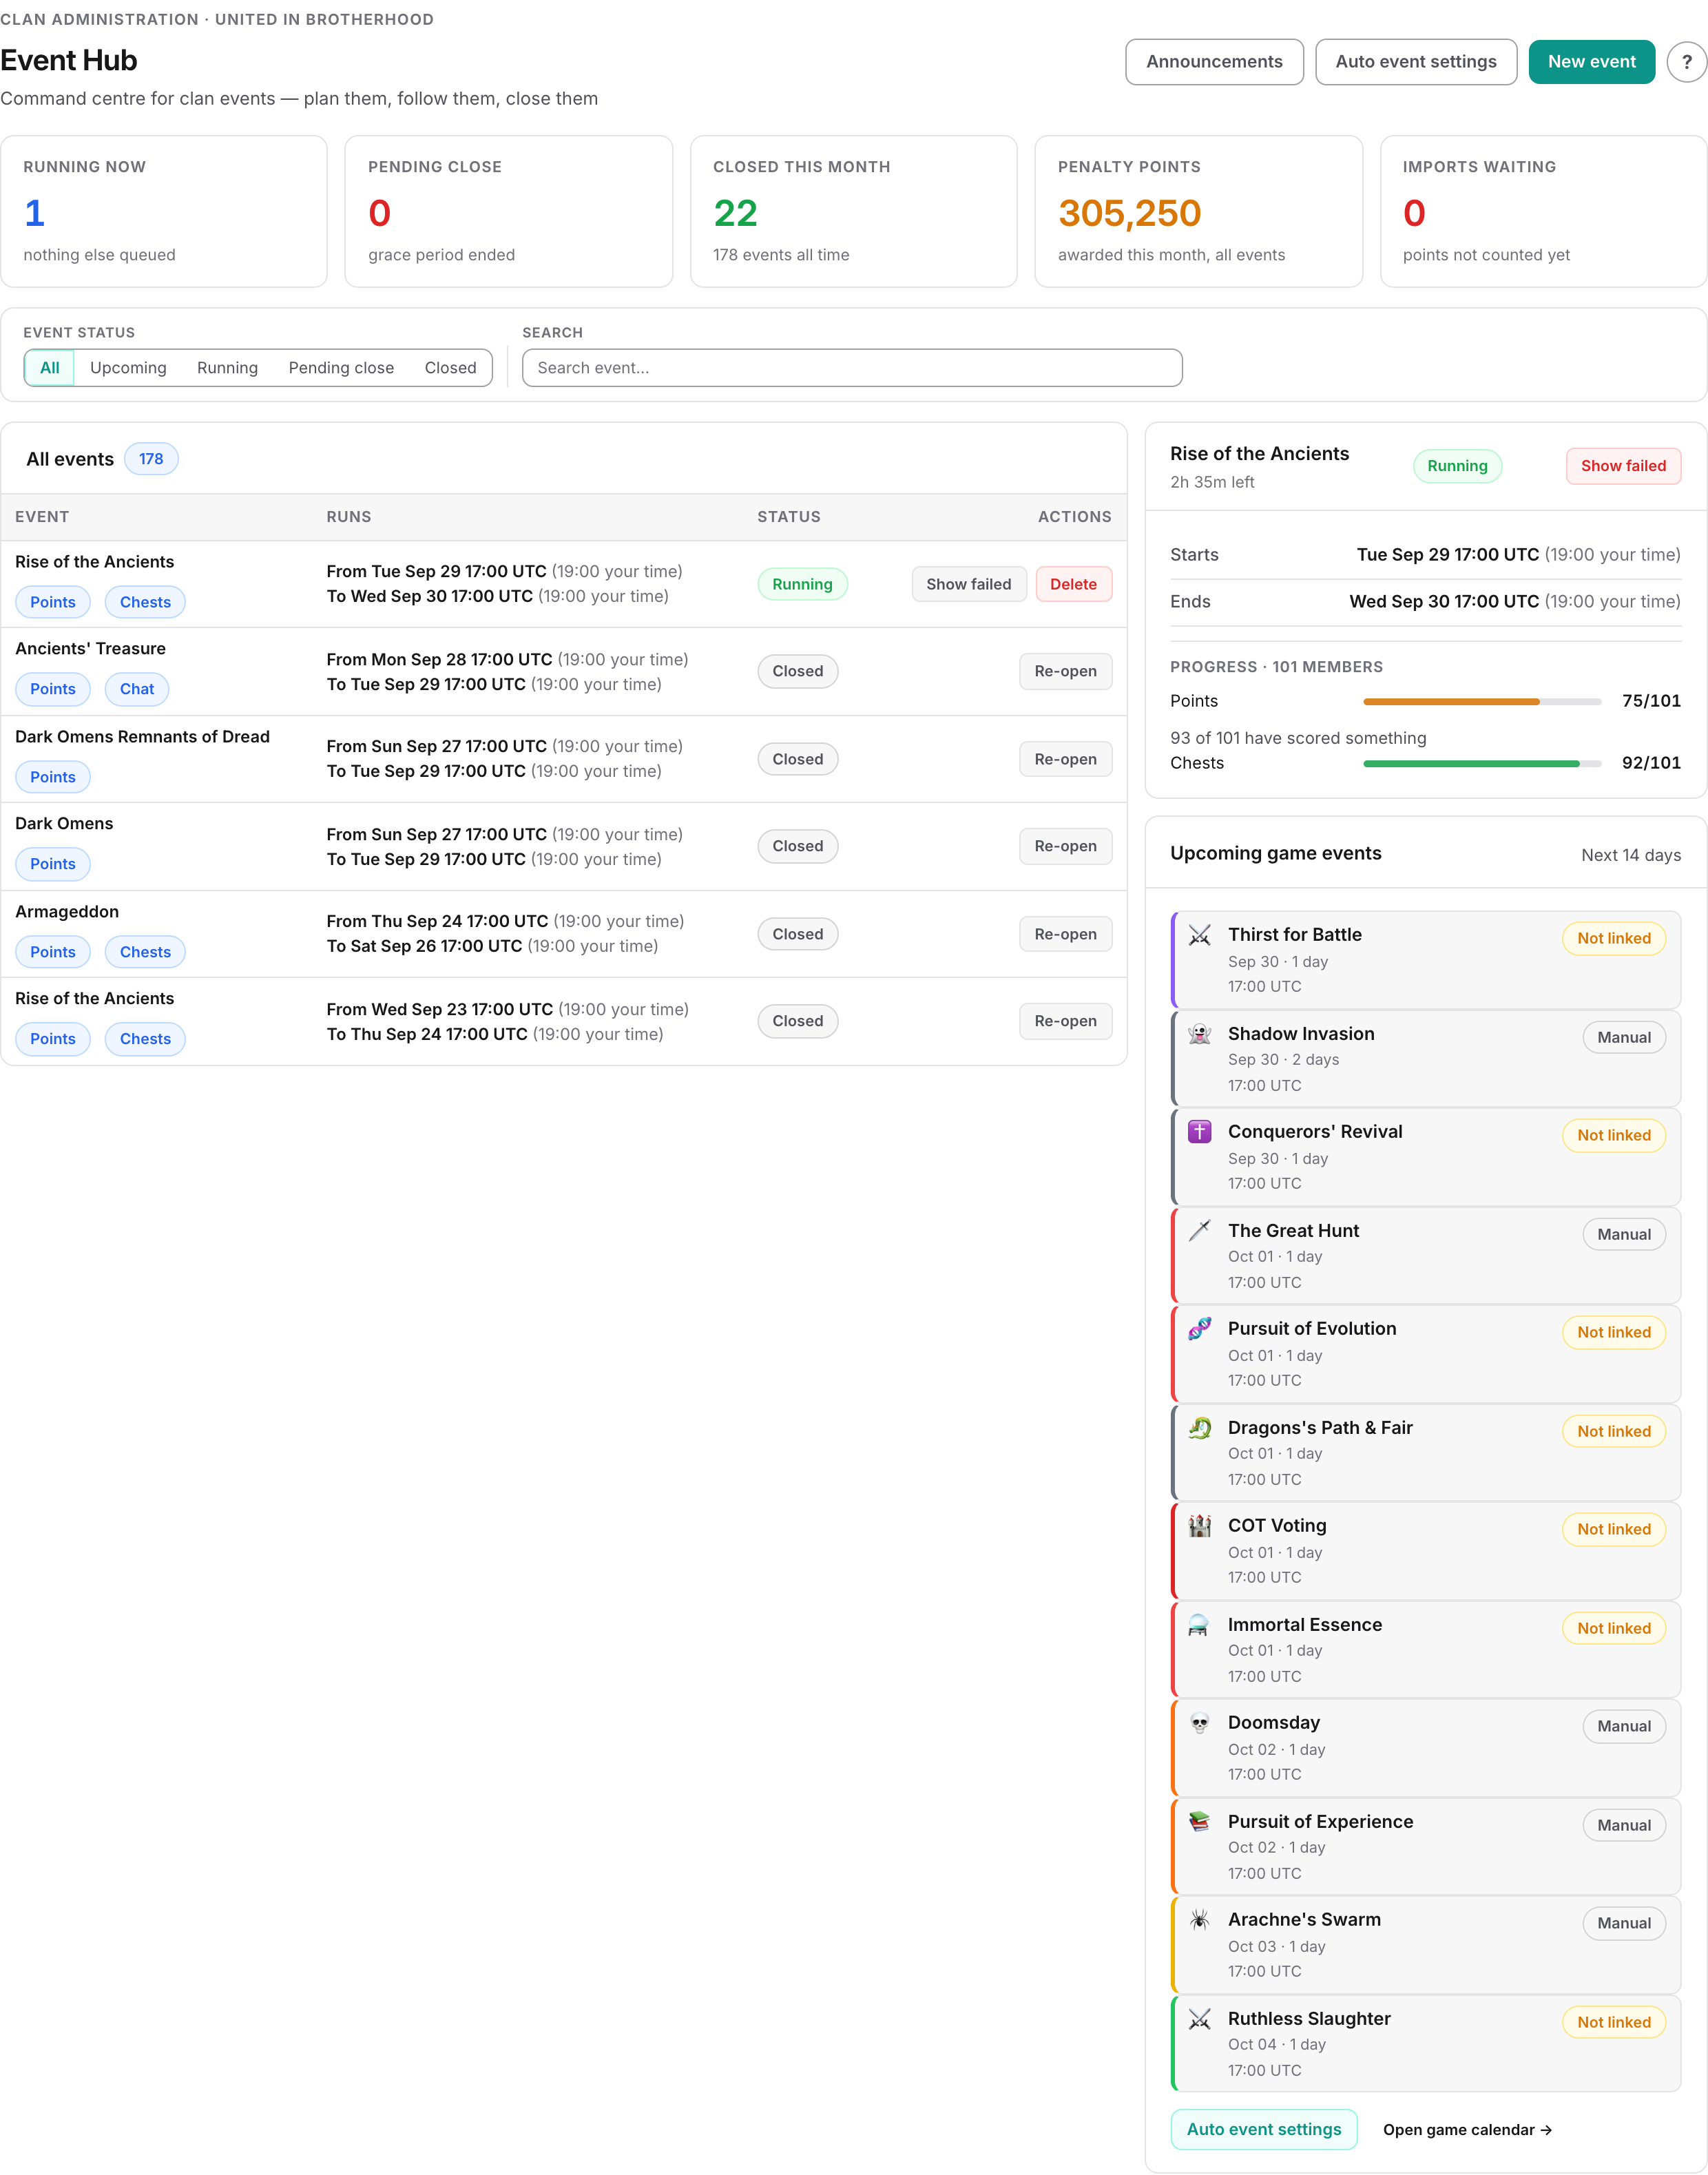Click the crossed swords icon for Ruthless Slaughter

(x=1199, y=2019)
